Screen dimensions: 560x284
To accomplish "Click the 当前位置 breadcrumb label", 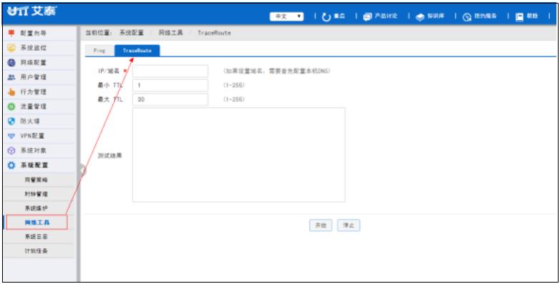I will click(x=99, y=33).
